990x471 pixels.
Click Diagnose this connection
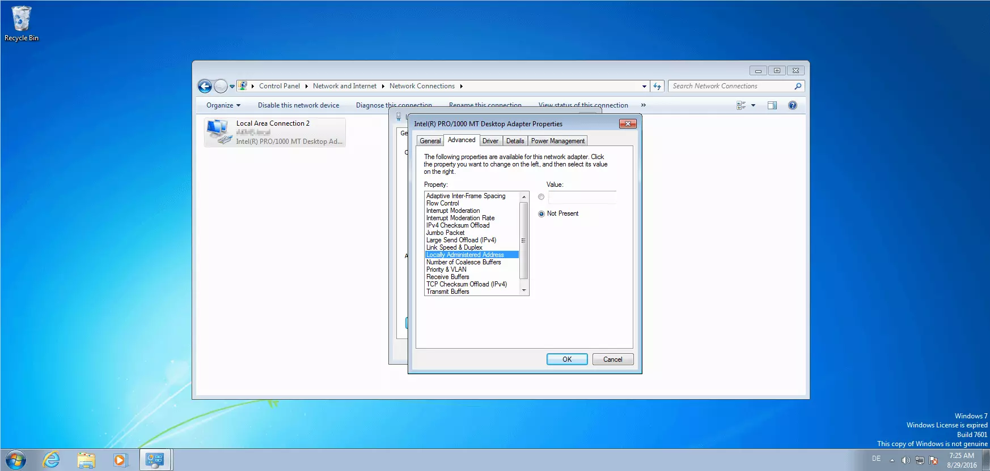(394, 105)
